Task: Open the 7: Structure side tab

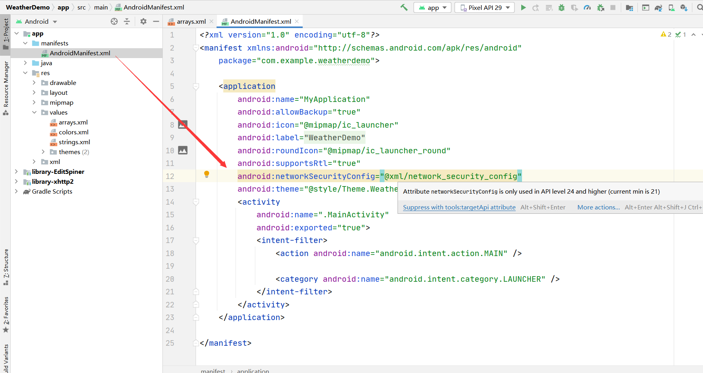Action: pos(6,267)
